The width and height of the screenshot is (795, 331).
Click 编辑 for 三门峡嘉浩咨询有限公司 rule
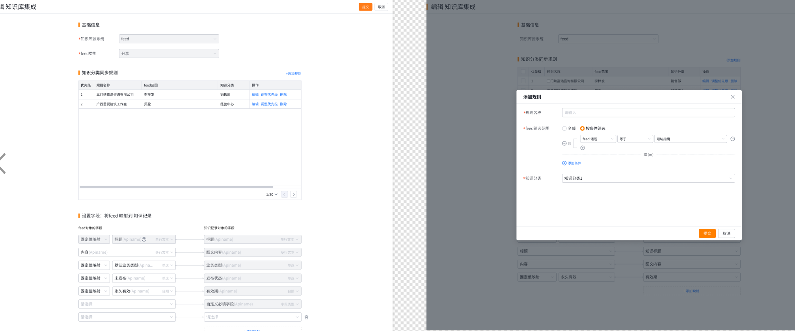pyautogui.click(x=255, y=95)
